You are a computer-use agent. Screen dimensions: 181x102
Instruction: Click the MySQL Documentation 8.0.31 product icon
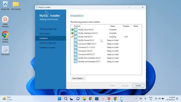point(76,58)
